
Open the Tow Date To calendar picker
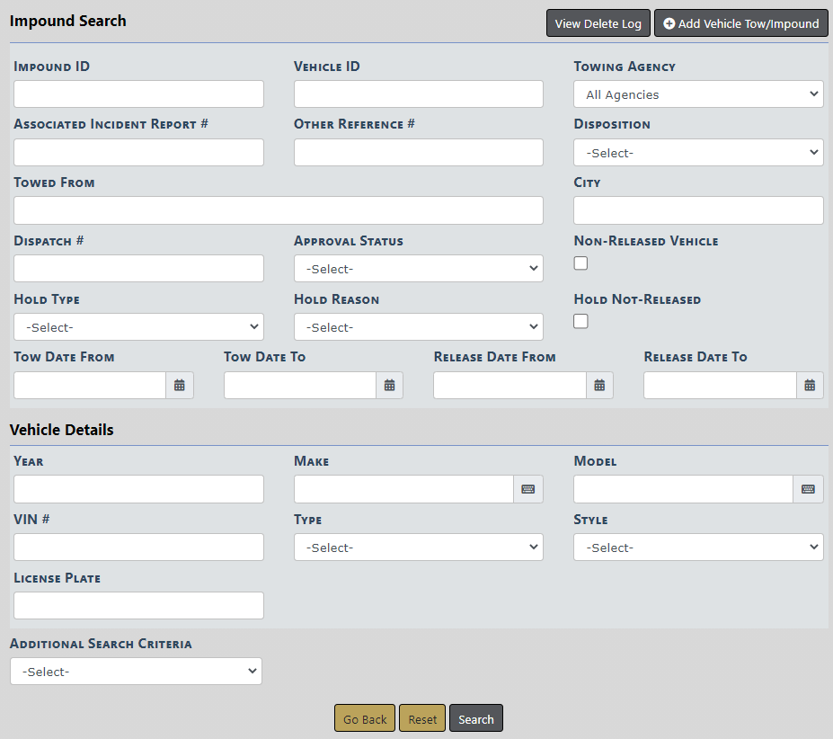point(389,385)
